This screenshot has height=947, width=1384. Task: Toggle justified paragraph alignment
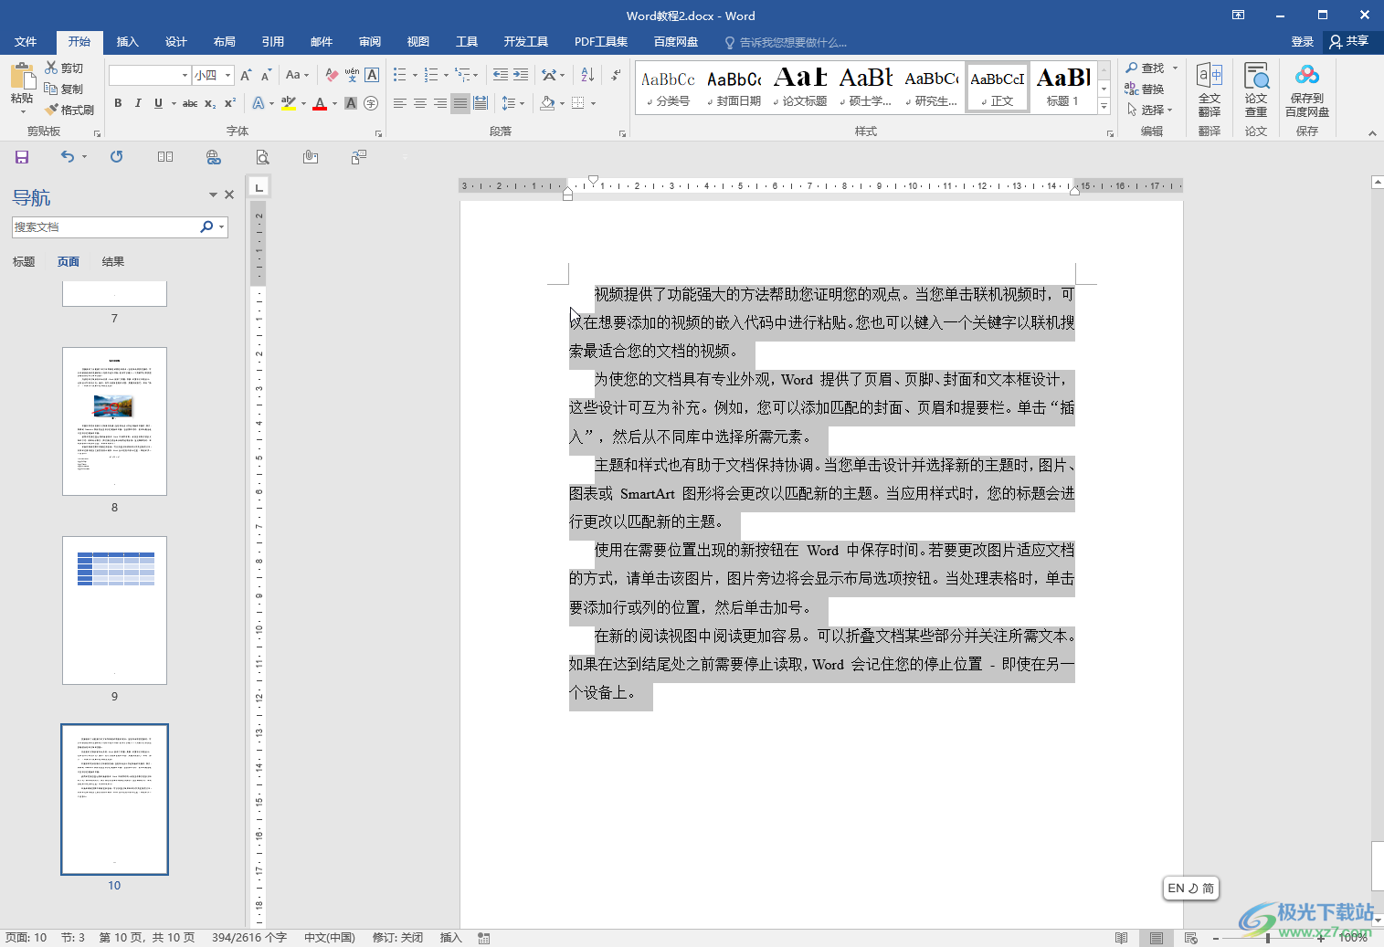(460, 103)
